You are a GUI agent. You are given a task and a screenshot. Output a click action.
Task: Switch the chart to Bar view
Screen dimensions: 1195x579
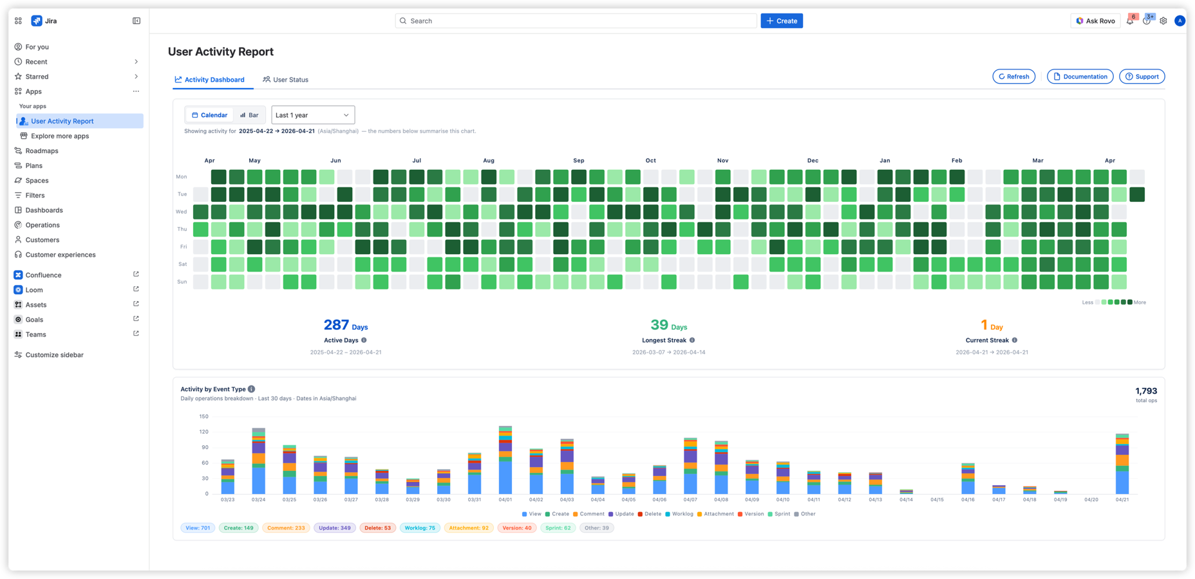[x=249, y=115]
